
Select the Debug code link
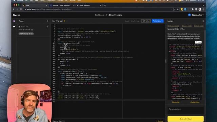pos(199,26)
